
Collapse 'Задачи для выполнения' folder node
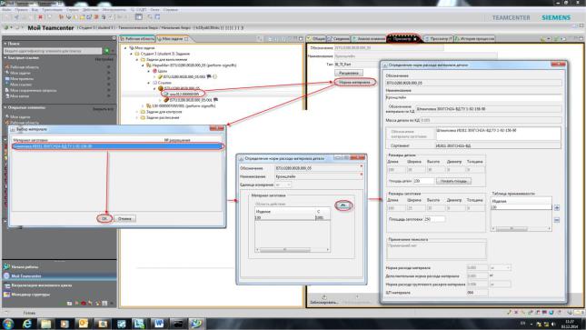point(137,59)
